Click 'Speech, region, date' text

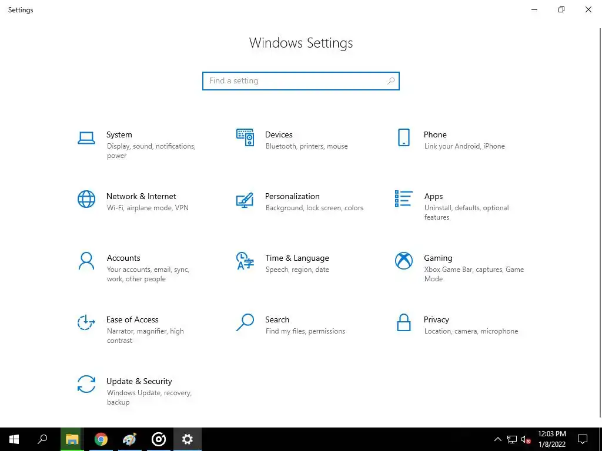coord(297,270)
